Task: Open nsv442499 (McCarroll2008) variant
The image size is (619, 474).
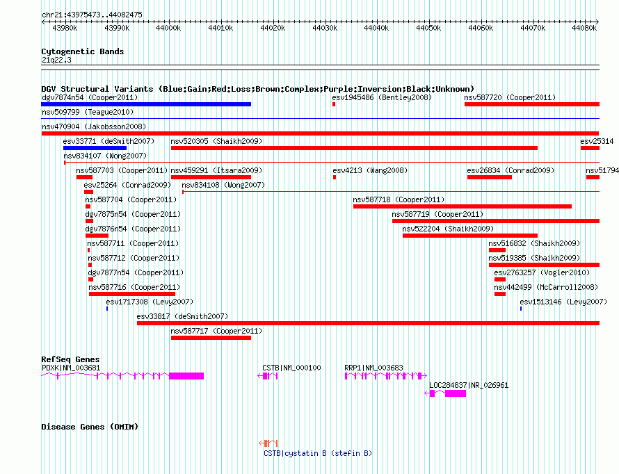Action: pos(546,287)
